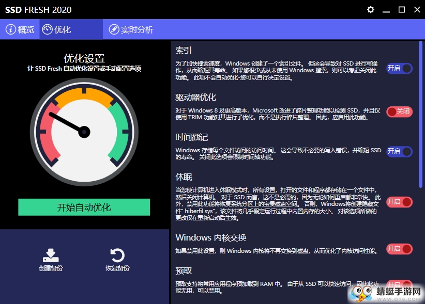Click the 创建备份 label
The image size is (425, 304).
click(x=51, y=268)
